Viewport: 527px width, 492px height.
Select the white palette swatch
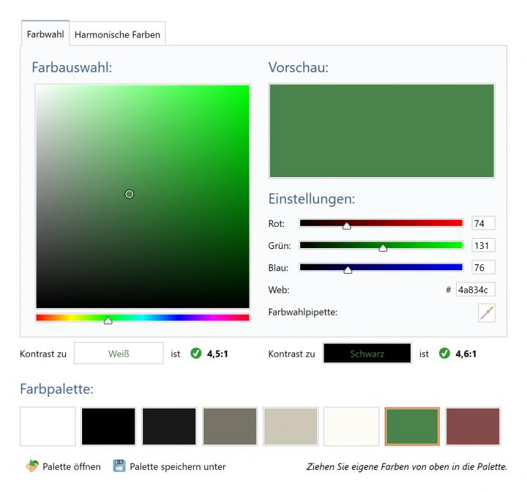[x=48, y=427]
